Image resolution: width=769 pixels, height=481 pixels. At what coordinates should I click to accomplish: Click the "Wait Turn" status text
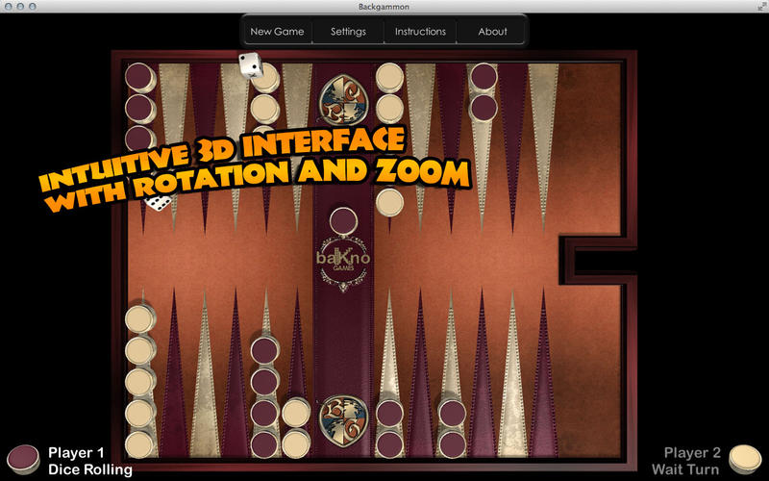click(x=685, y=469)
